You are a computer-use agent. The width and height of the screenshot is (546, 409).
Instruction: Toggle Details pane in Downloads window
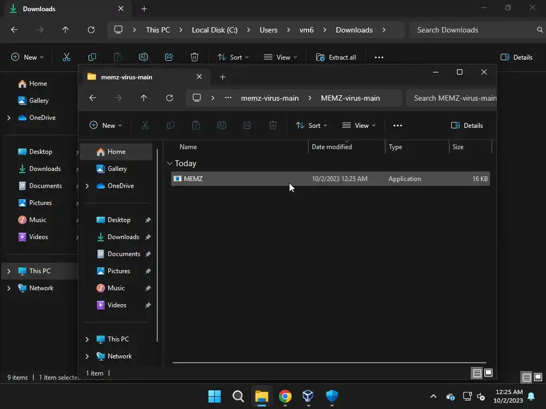coord(516,58)
